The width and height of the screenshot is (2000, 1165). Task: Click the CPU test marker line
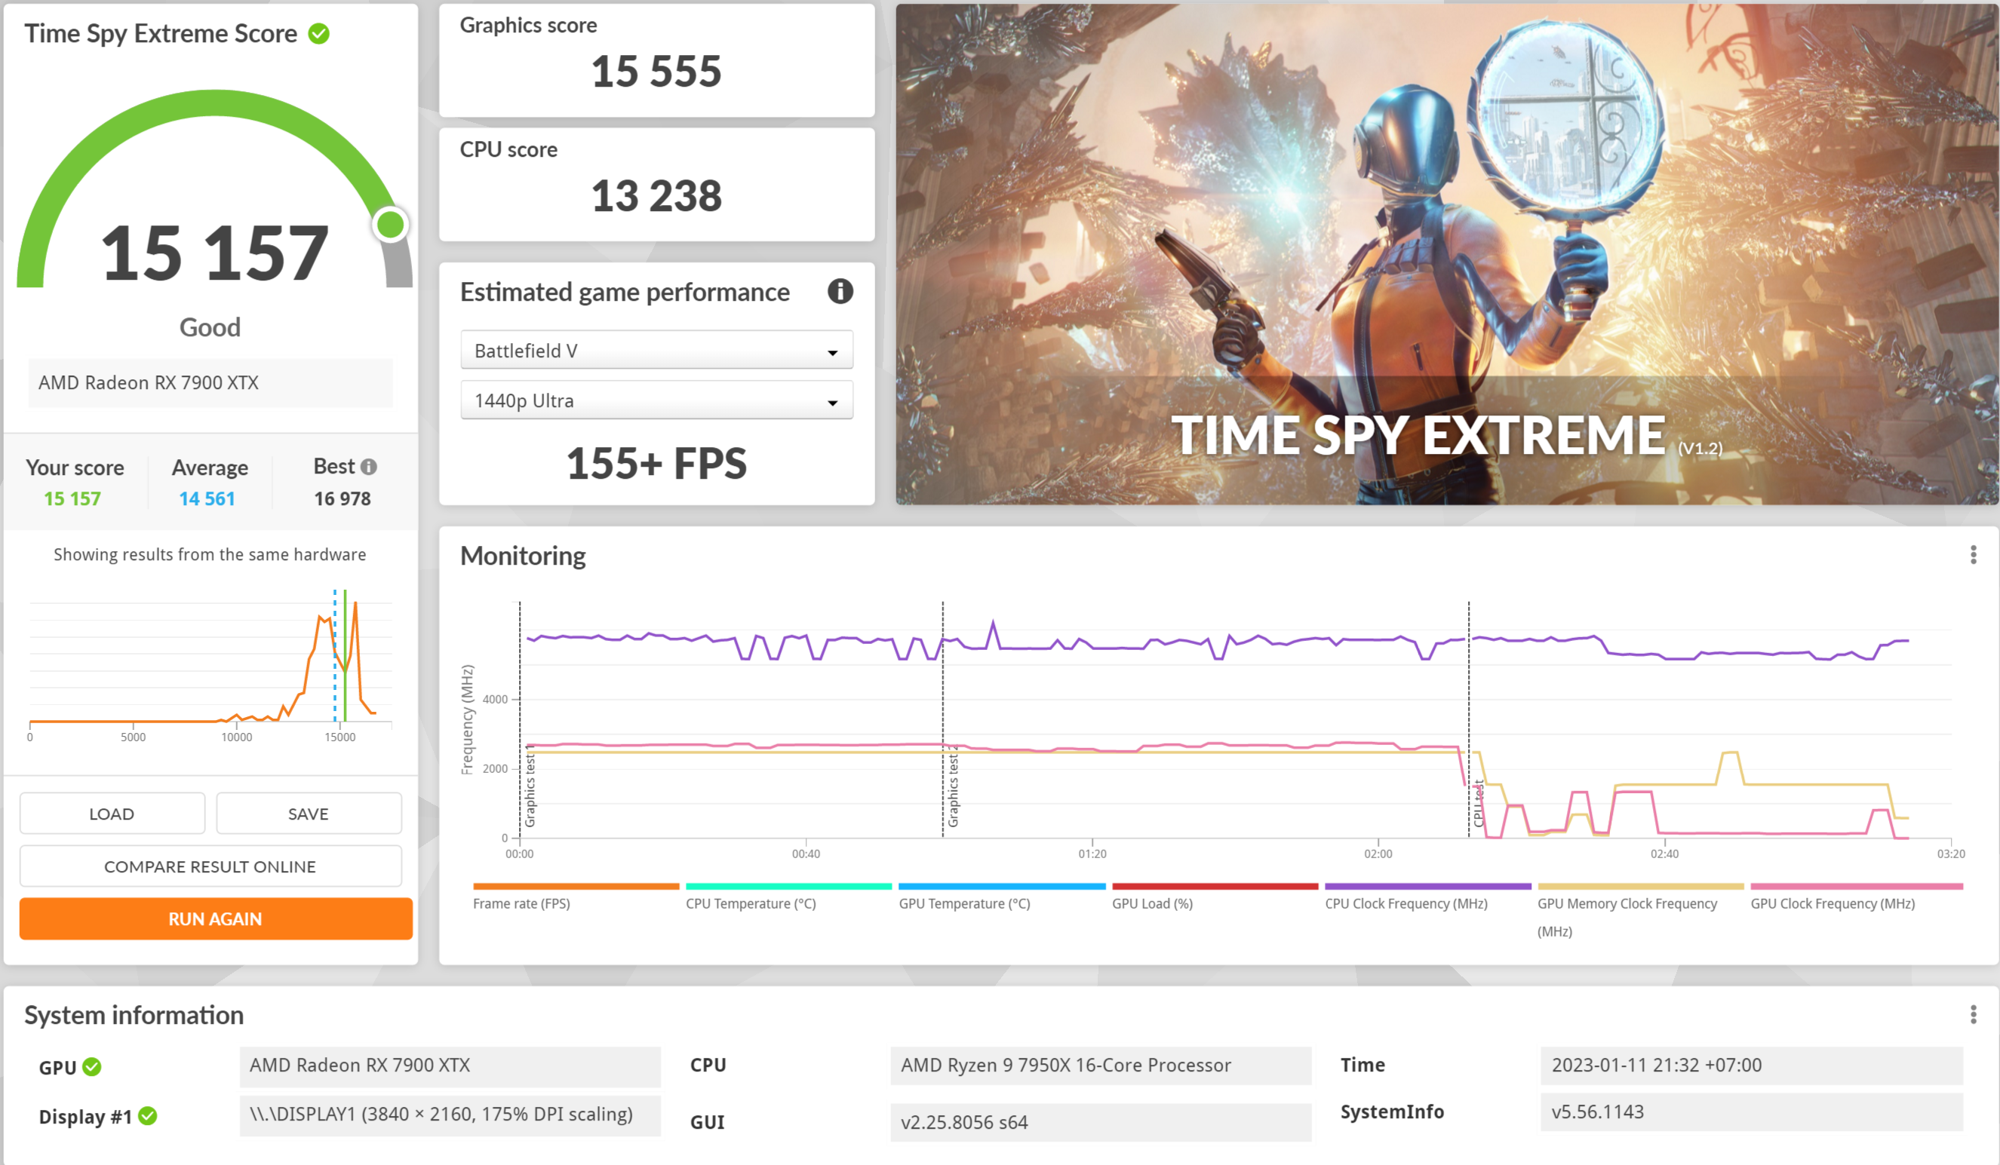1469,719
